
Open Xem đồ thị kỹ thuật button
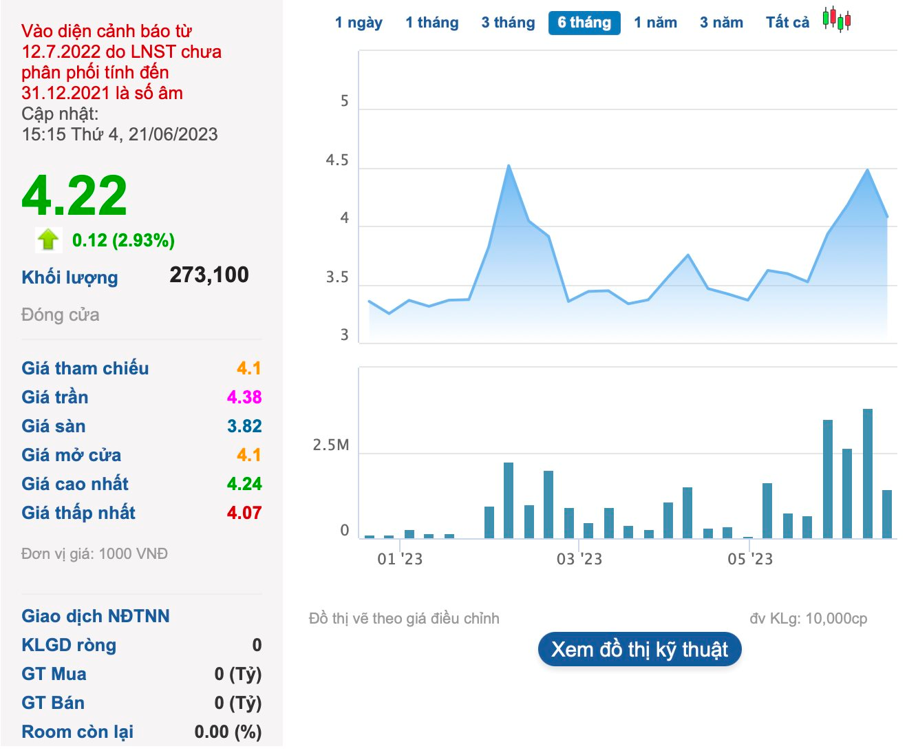pyautogui.click(x=639, y=649)
